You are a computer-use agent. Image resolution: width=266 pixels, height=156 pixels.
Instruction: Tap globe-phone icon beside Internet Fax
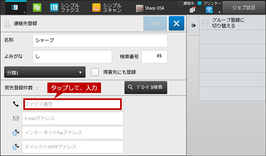16,132
